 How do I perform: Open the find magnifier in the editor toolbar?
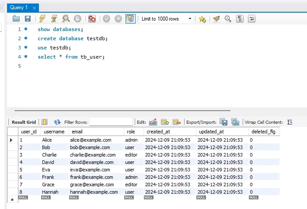click(228, 19)
